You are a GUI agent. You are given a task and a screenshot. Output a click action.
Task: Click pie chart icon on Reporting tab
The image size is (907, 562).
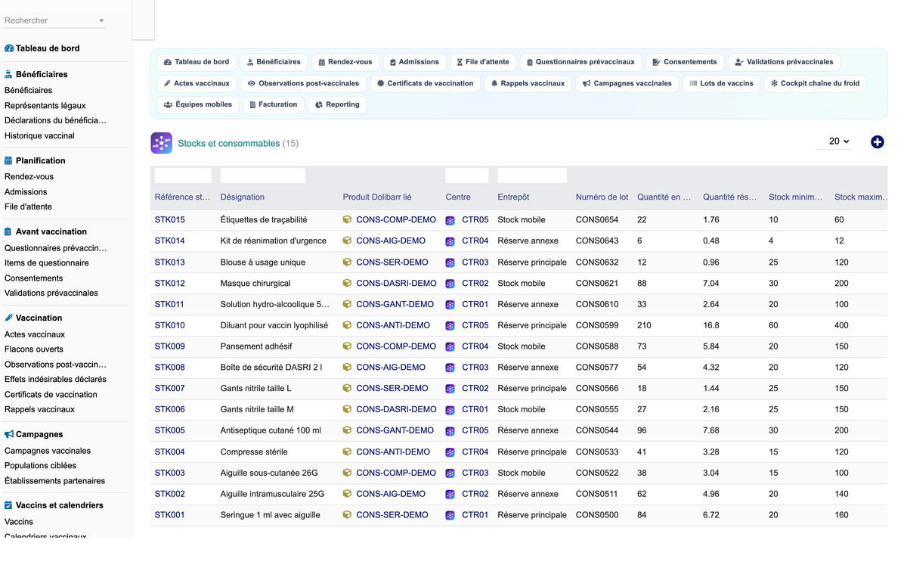click(x=319, y=104)
